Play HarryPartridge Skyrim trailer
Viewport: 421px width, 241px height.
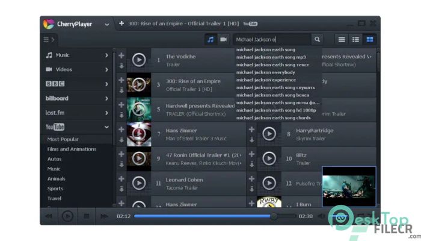(269, 134)
